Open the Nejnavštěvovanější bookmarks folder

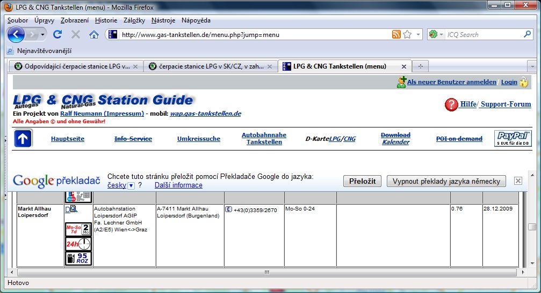39,51
